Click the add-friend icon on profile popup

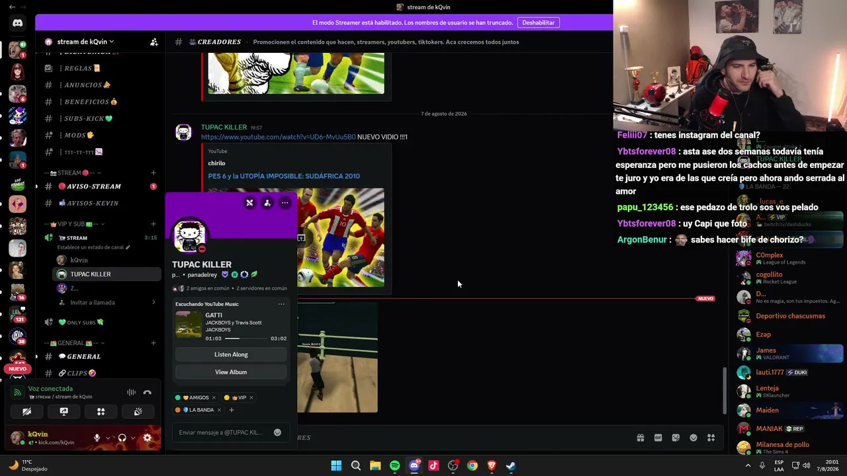click(x=267, y=203)
